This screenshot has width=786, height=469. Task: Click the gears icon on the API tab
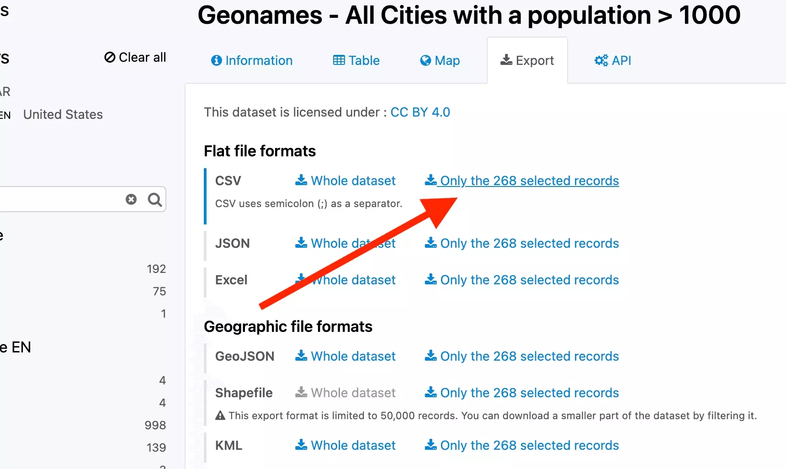(x=601, y=61)
